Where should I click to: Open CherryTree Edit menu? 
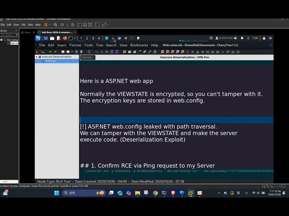point(51,45)
